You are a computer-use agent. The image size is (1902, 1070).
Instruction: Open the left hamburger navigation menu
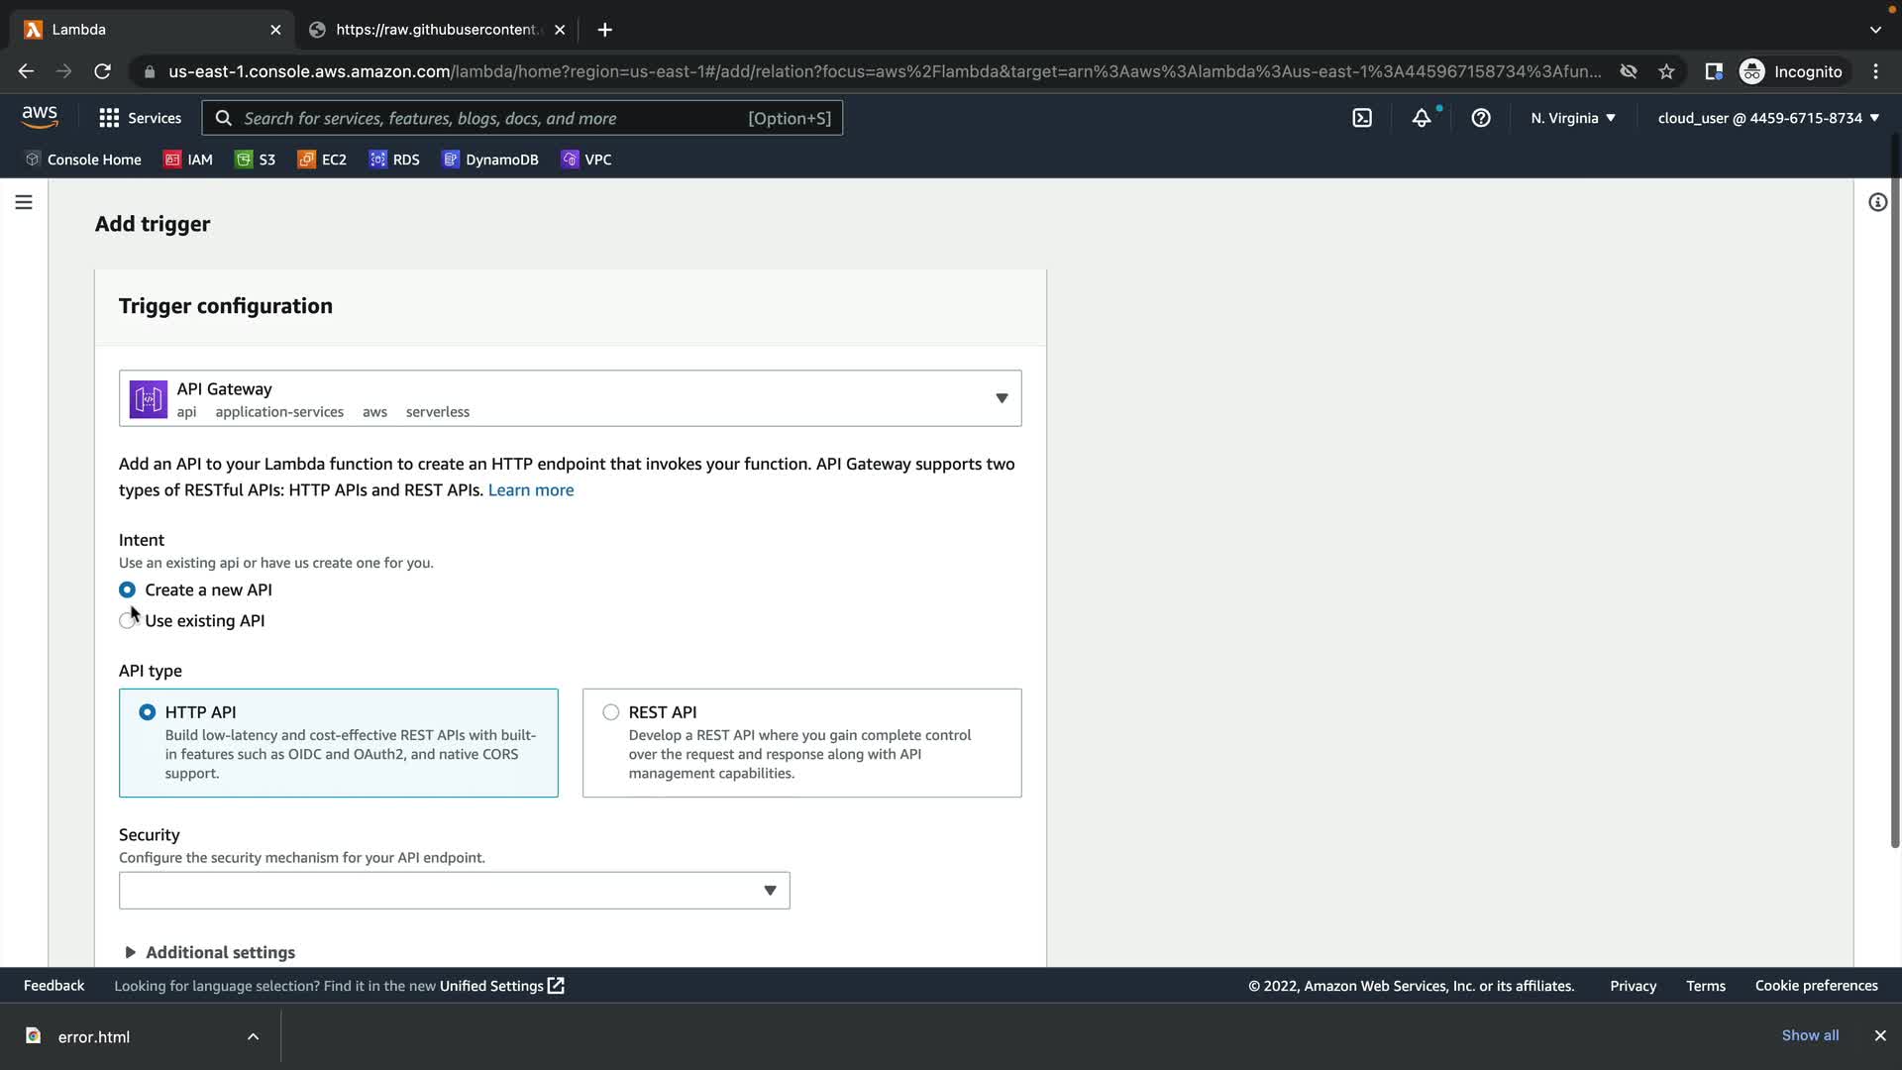[x=24, y=202]
